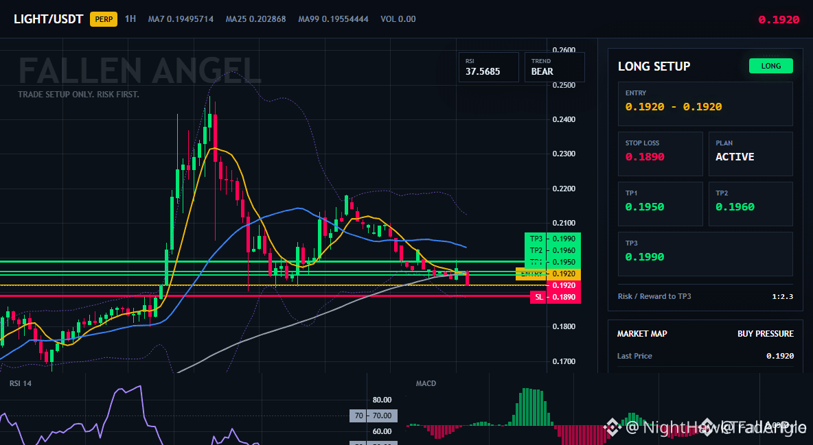This screenshot has width=813, height=445.
Task: Click the VOL 0.00 readout
Action: 398,19
